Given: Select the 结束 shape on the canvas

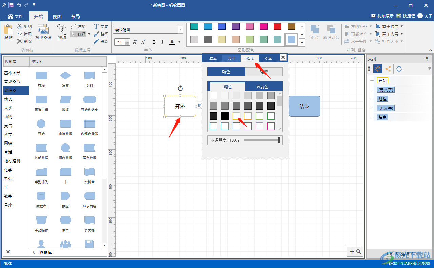Looking at the screenshot, I should coord(304,106).
